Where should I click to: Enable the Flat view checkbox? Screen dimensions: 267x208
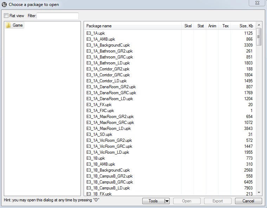pyautogui.click(x=6, y=16)
